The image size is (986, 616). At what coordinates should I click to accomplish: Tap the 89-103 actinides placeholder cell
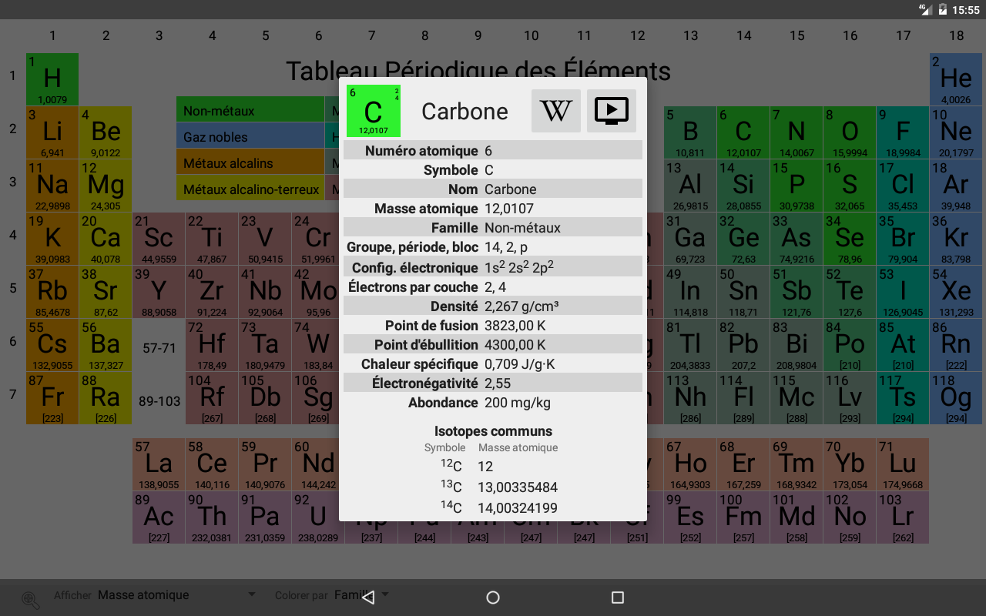(x=159, y=401)
